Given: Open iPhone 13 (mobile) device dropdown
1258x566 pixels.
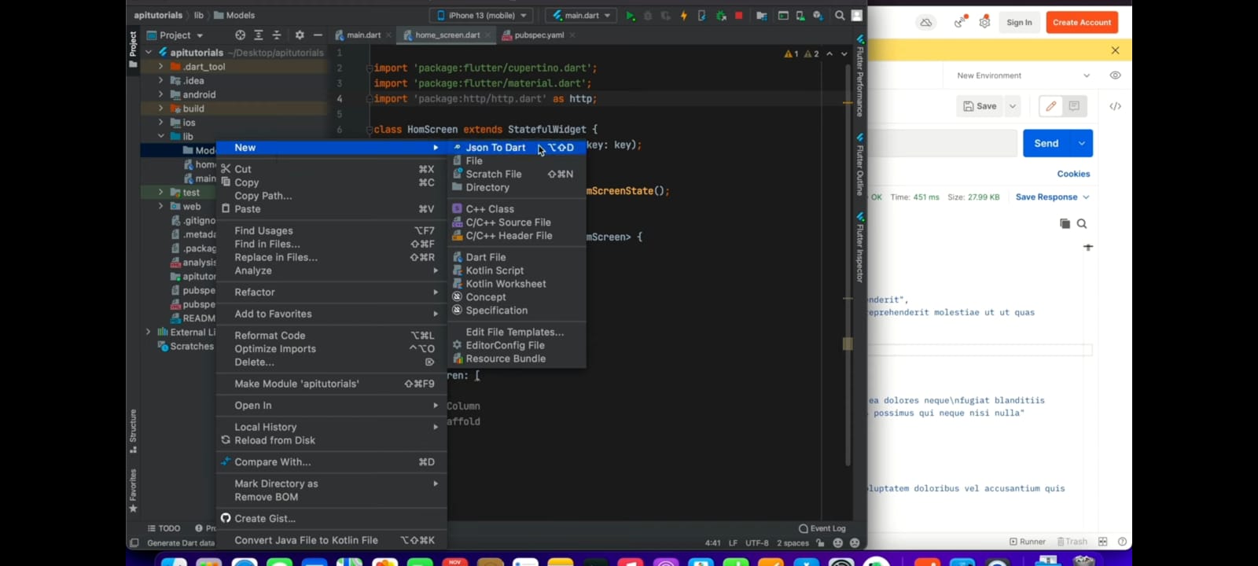Looking at the screenshot, I should tap(481, 15).
